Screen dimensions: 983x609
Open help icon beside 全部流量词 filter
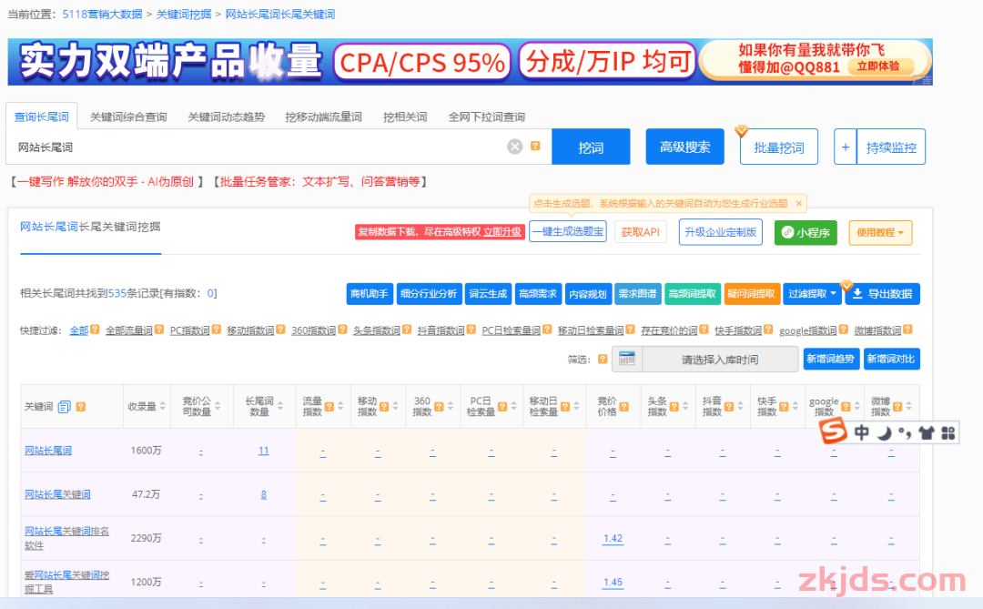click(x=159, y=330)
